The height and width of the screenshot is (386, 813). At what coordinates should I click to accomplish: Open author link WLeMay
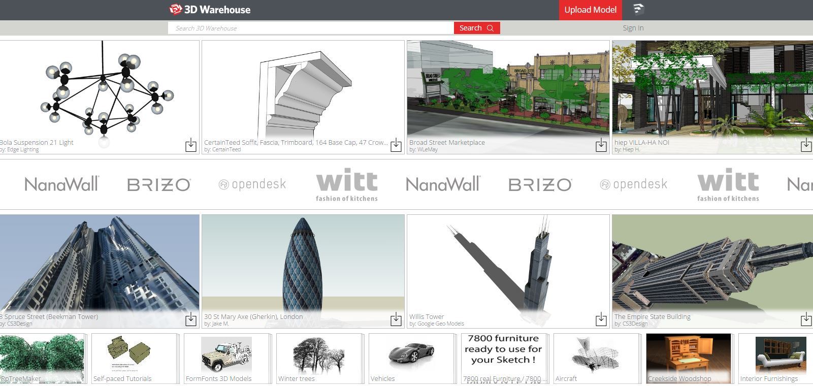[427, 150]
